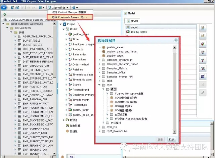Image resolution: width=215 pixels, height=158 pixels.
Task: Expand Cognos Workspace 示样 folder
Action: [107, 94]
